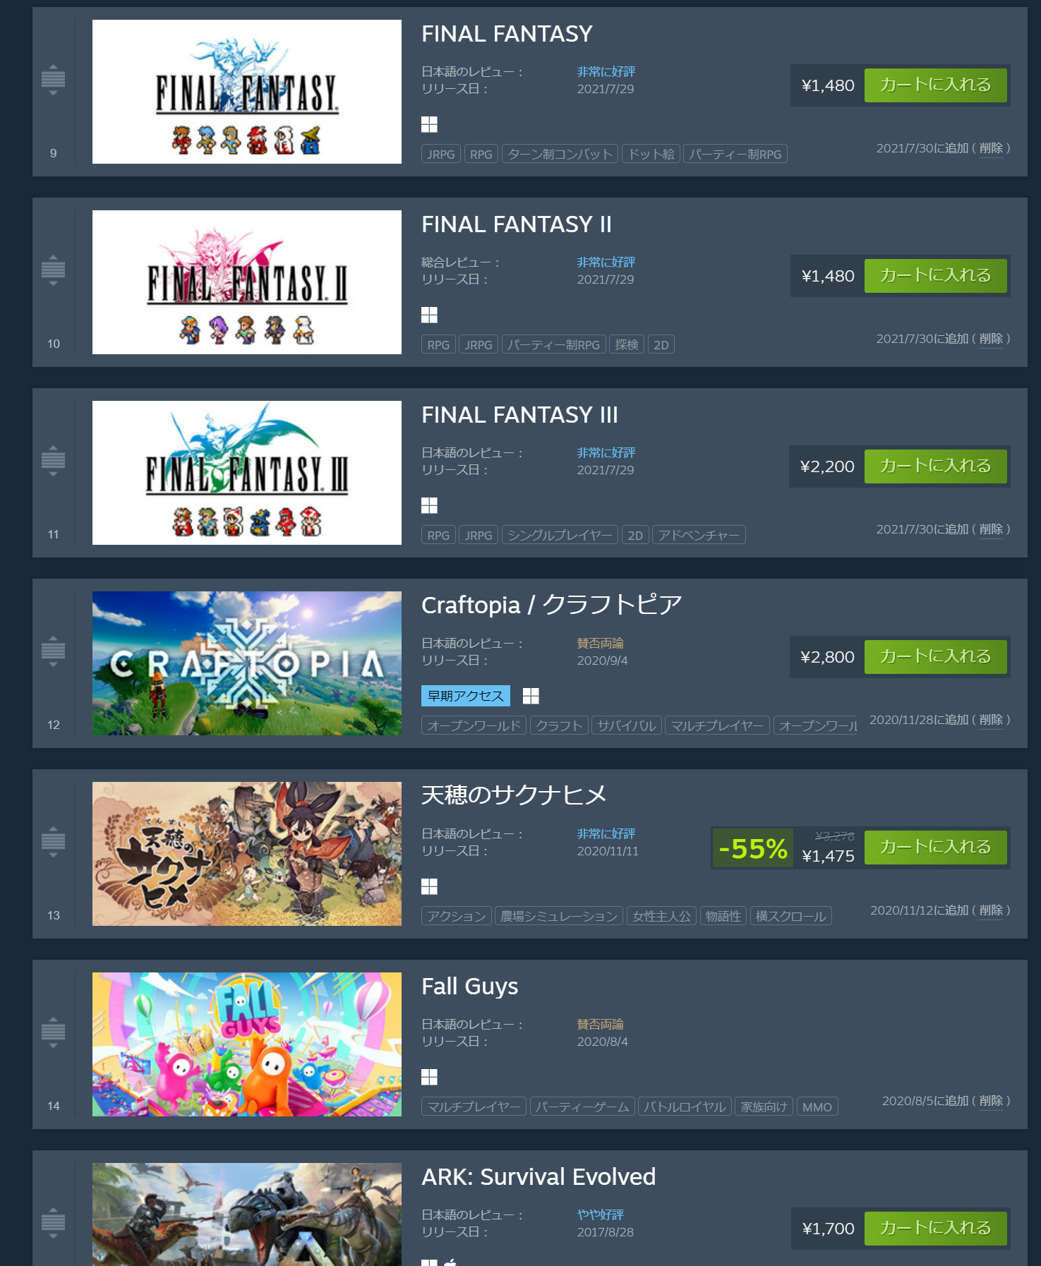
Task: Open the FINAL FANTASY III title link
Action: click(x=519, y=415)
